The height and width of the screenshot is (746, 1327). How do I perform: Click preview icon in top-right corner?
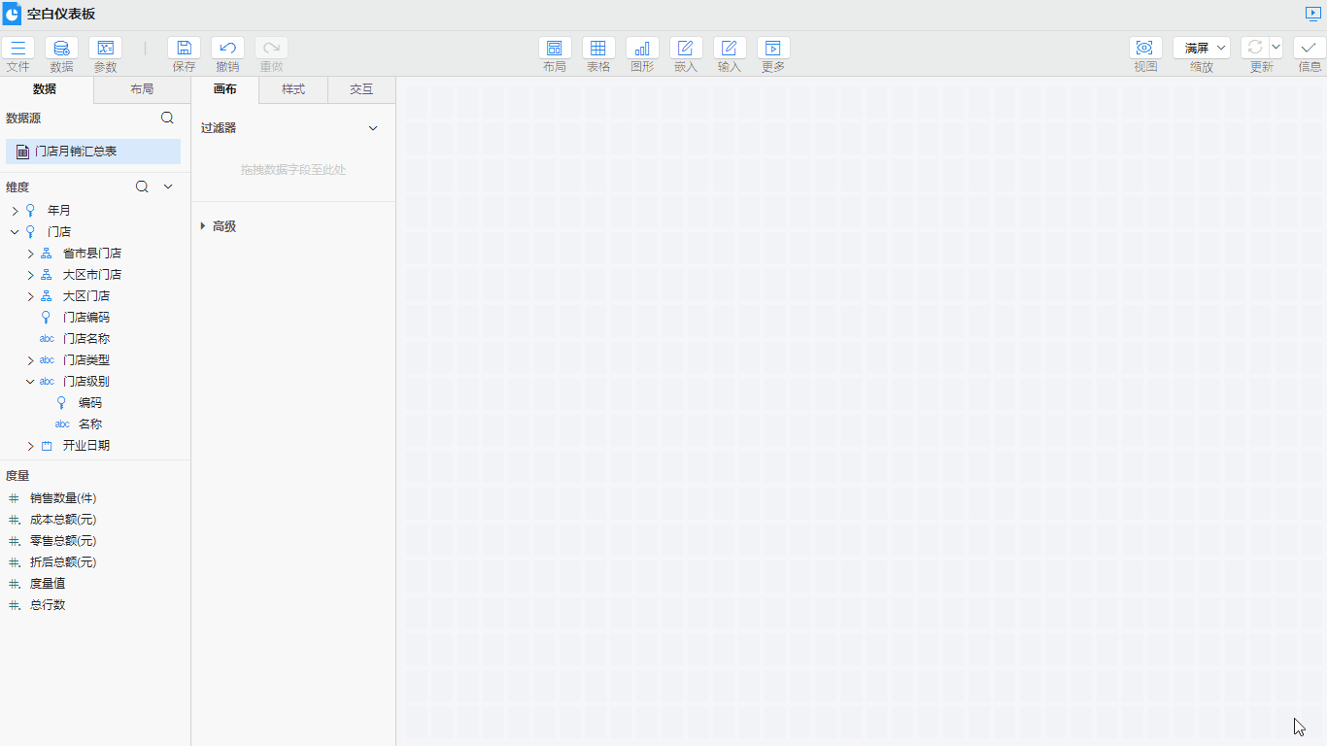(1313, 14)
